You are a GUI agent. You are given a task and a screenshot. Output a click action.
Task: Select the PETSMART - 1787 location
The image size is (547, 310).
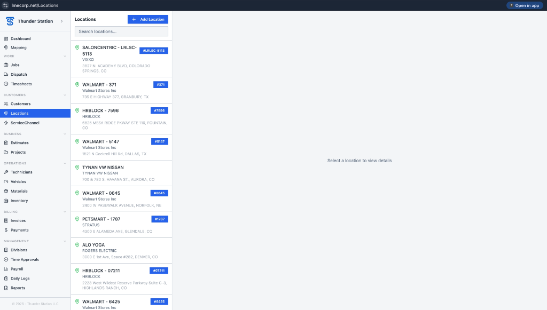click(x=121, y=225)
